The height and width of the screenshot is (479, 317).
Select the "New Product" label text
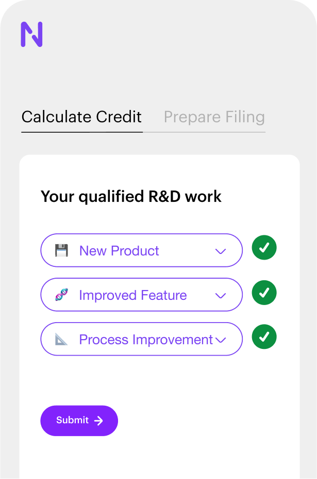(119, 251)
